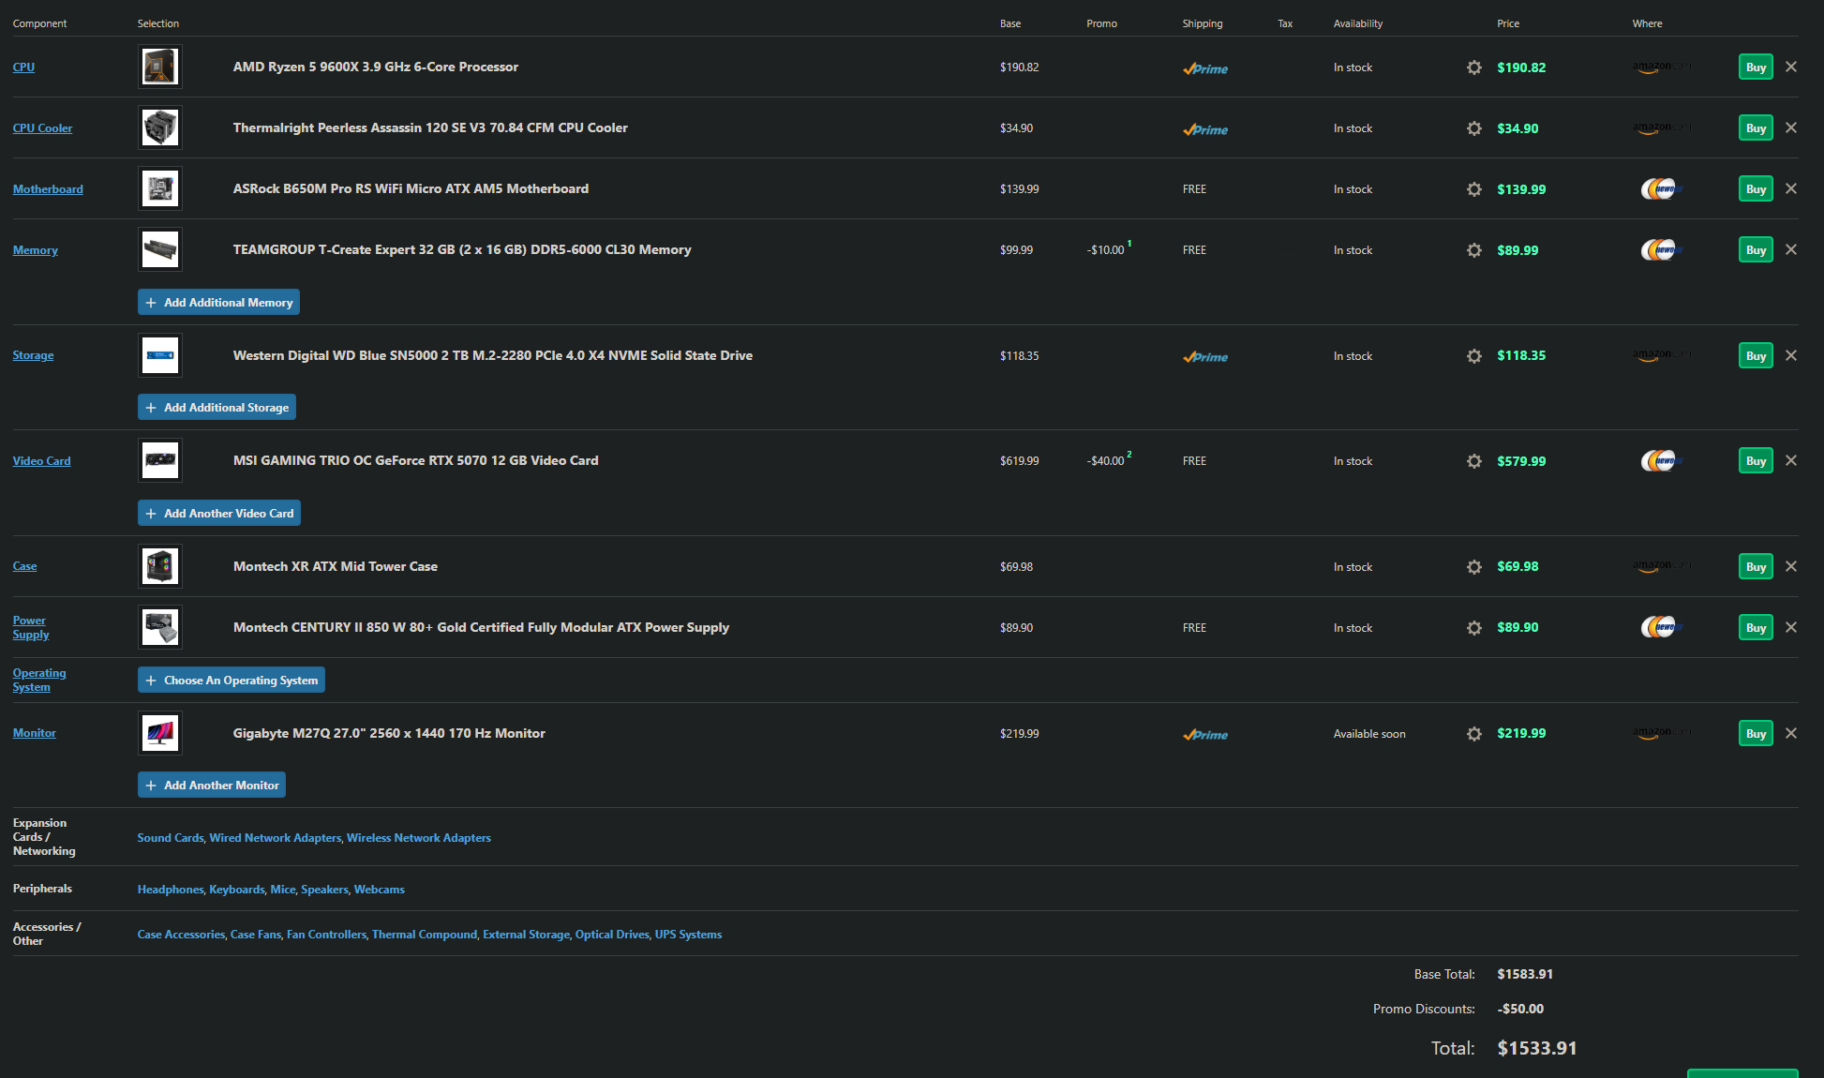The width and height of the screenshot is (1824, 1078).
Task: Click the Choose An Operating System button
Action: point(232,681)
